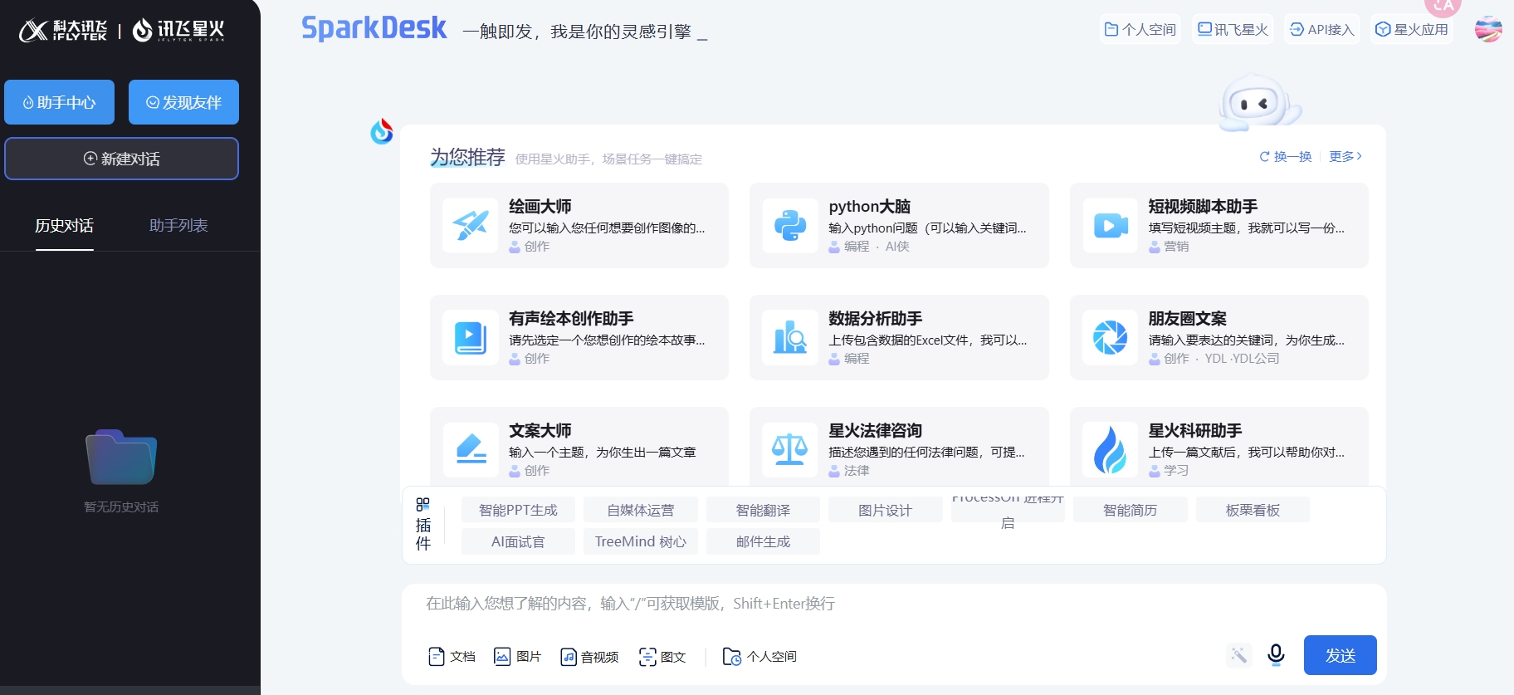Screen dimensions: 1514x695
Task: Click the microphone voice input icon
Action: (x=1277, y=655)
